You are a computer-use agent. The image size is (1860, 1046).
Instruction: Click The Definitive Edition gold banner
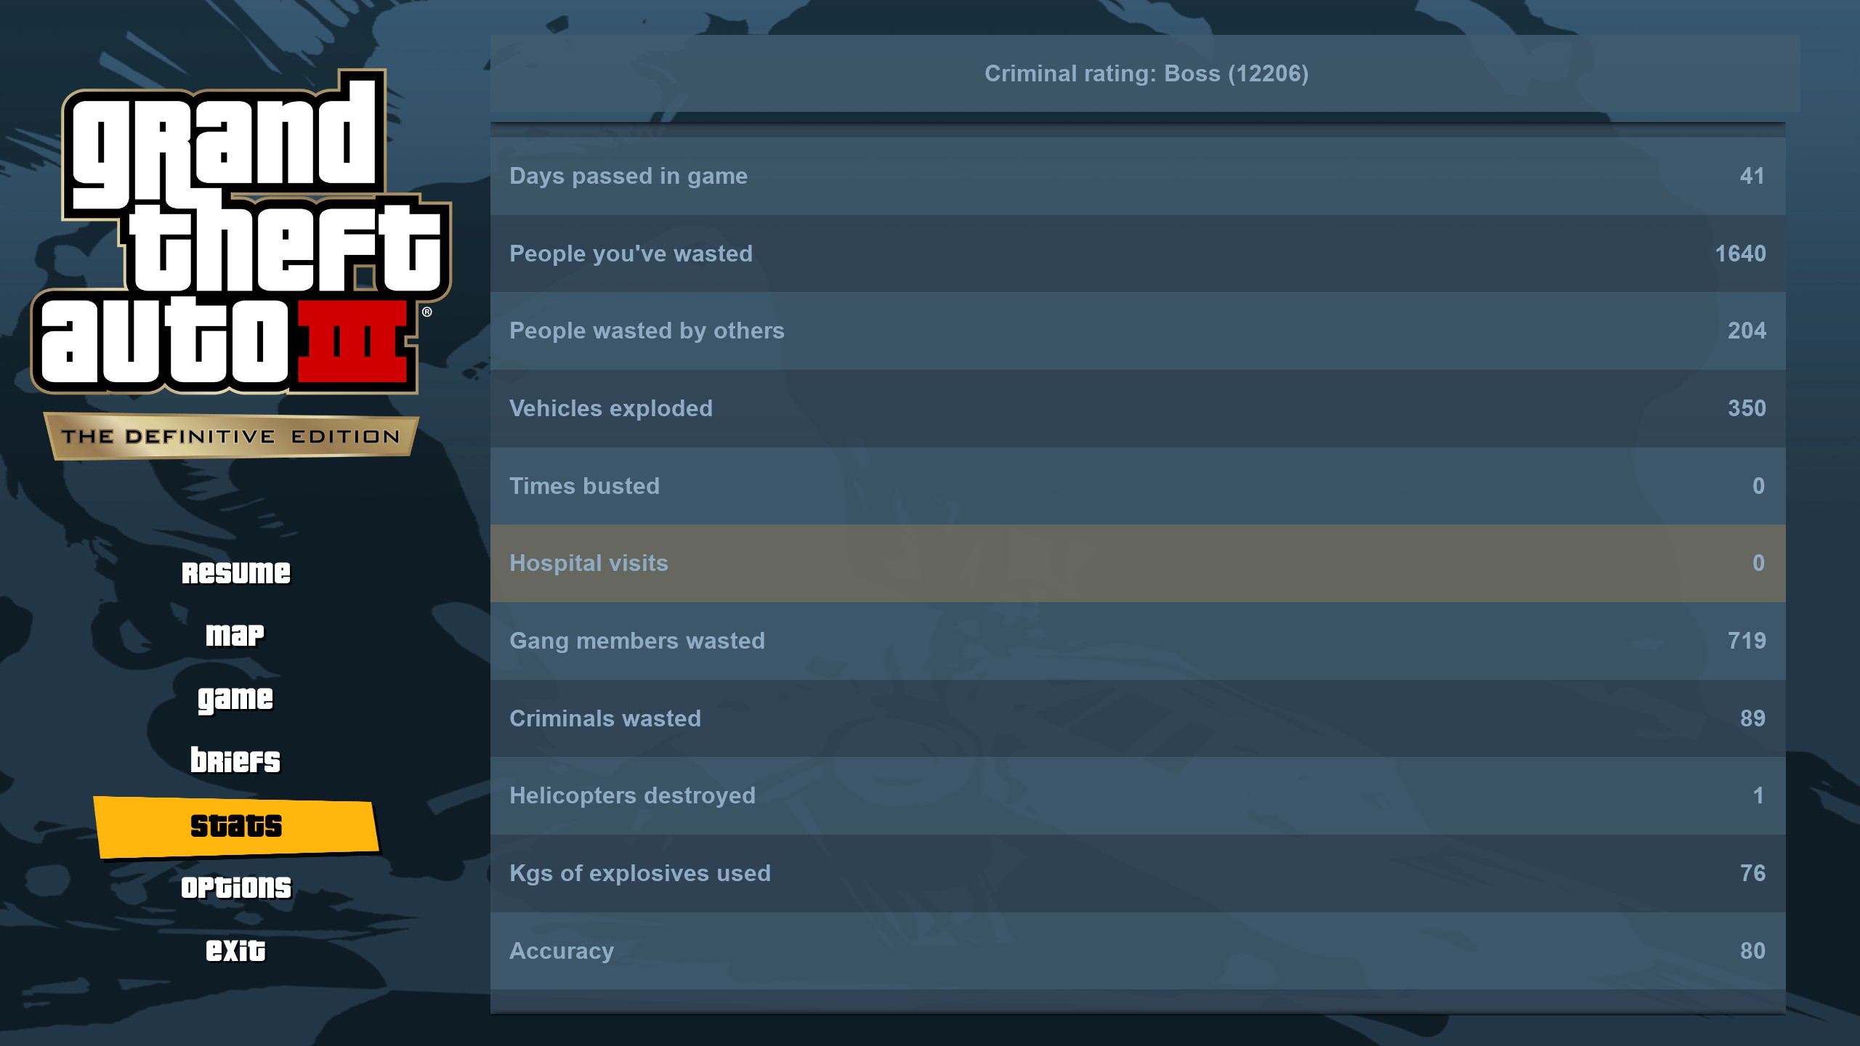point(231,436)
